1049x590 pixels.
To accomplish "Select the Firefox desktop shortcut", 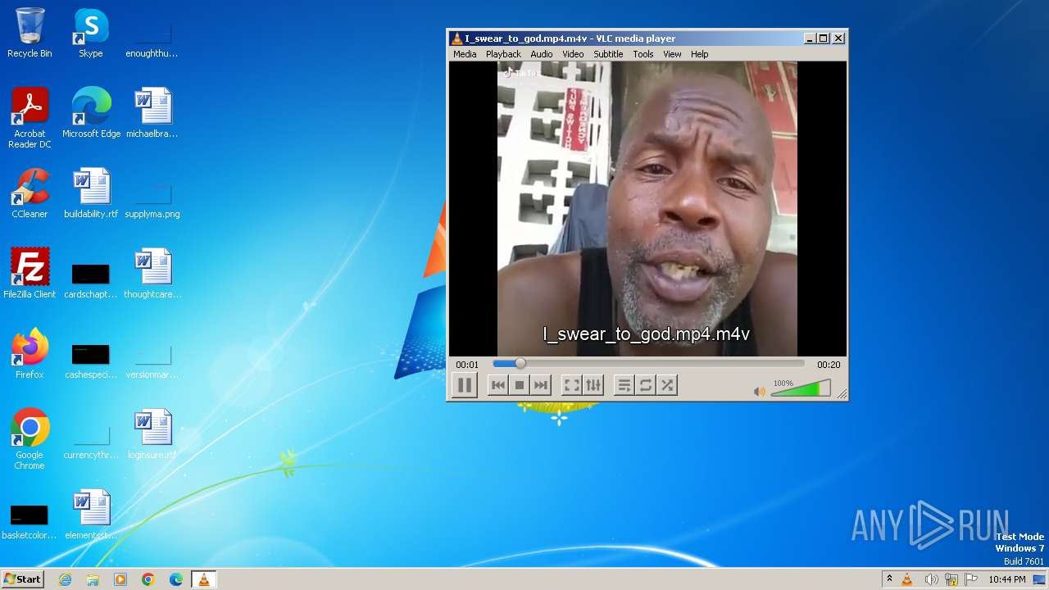I will (x=30, y=355).
